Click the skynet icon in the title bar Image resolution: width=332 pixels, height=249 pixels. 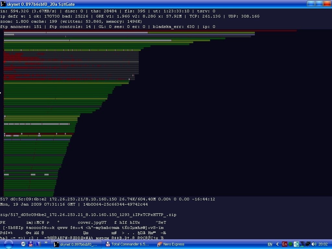[x=3, y=4]
